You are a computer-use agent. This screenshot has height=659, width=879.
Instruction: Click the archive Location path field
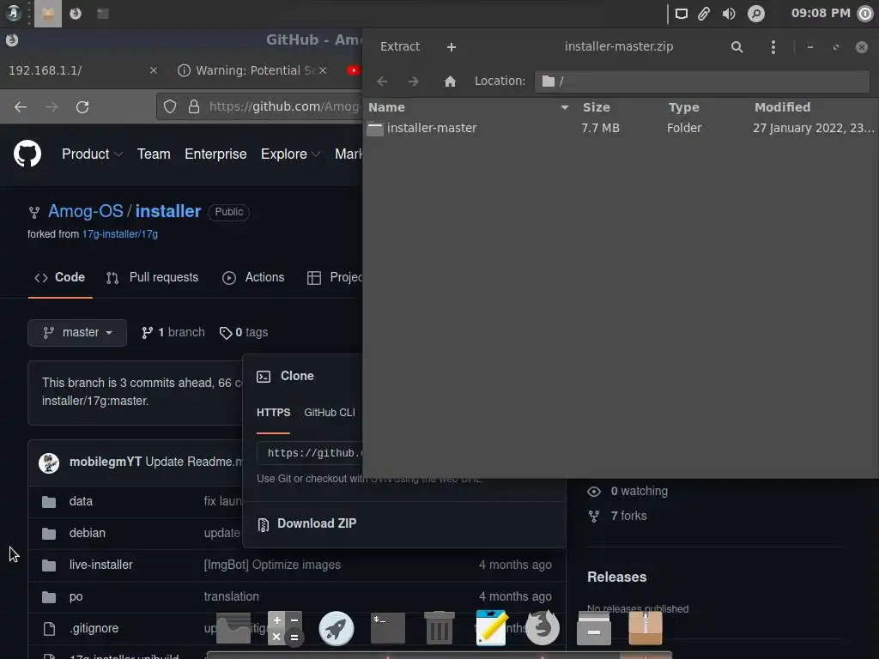(x=702, y=82)
